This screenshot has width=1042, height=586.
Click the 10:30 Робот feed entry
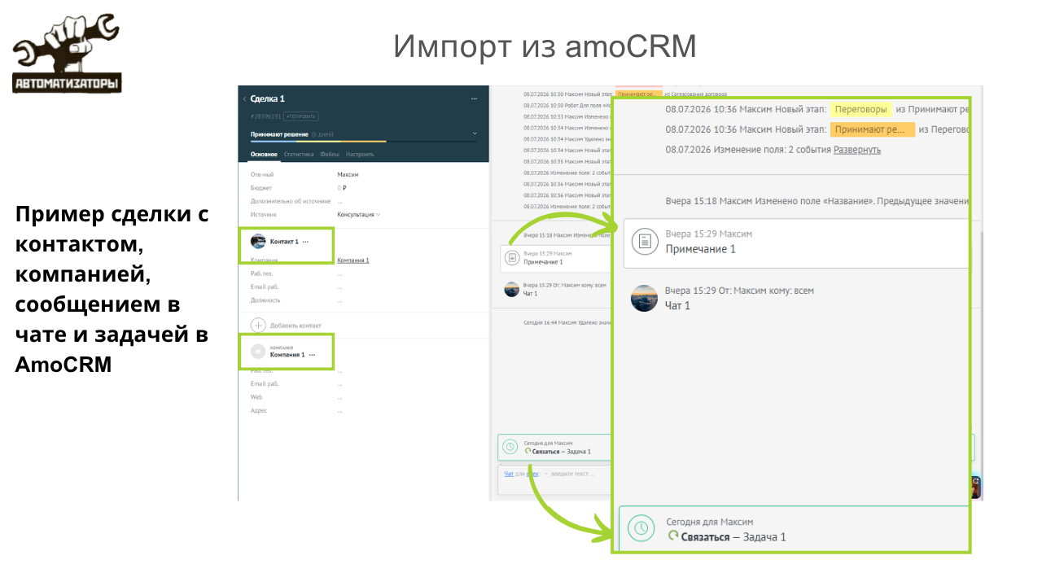(x=567, y=106)
